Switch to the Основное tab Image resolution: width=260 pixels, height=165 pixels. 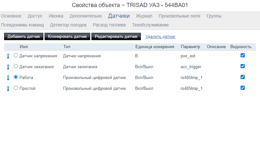(11, 16)
